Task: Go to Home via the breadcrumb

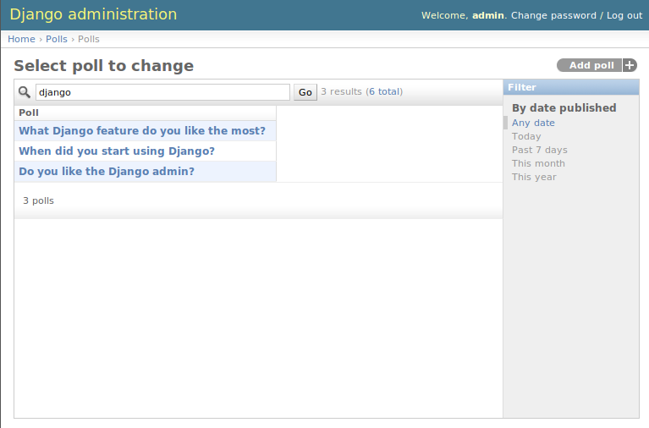Action: (x=21, y=39)
